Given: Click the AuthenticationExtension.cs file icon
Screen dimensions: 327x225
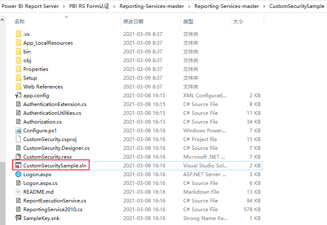Looking at the screenshot, I should [x=18, y=104].
